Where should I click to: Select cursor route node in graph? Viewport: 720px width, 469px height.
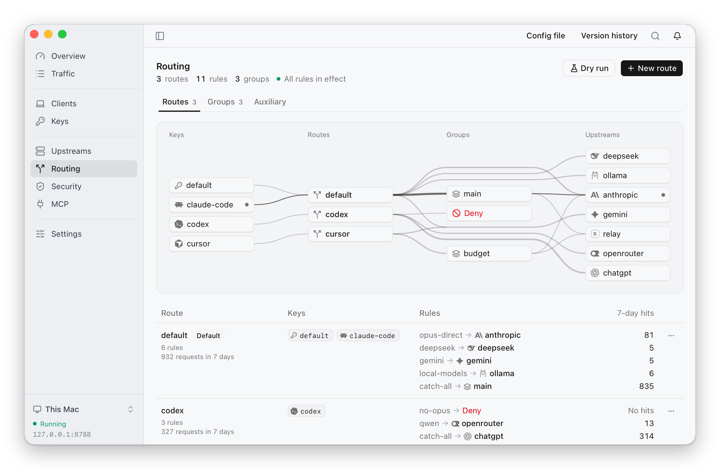(350, 234)
